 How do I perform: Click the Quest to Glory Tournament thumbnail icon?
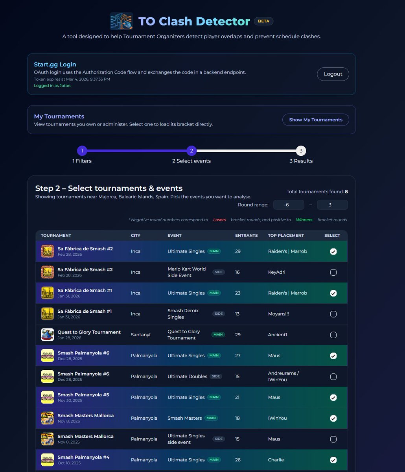(x=48, y=335)
